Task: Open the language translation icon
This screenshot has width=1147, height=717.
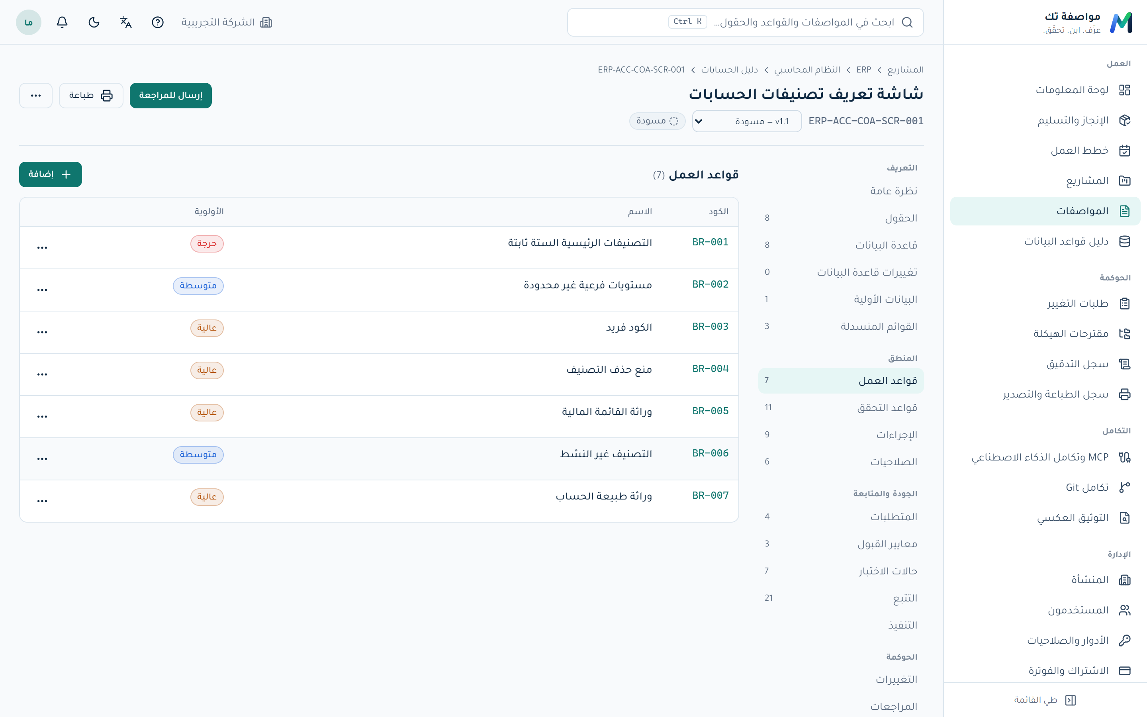Action: coord(125,22)
